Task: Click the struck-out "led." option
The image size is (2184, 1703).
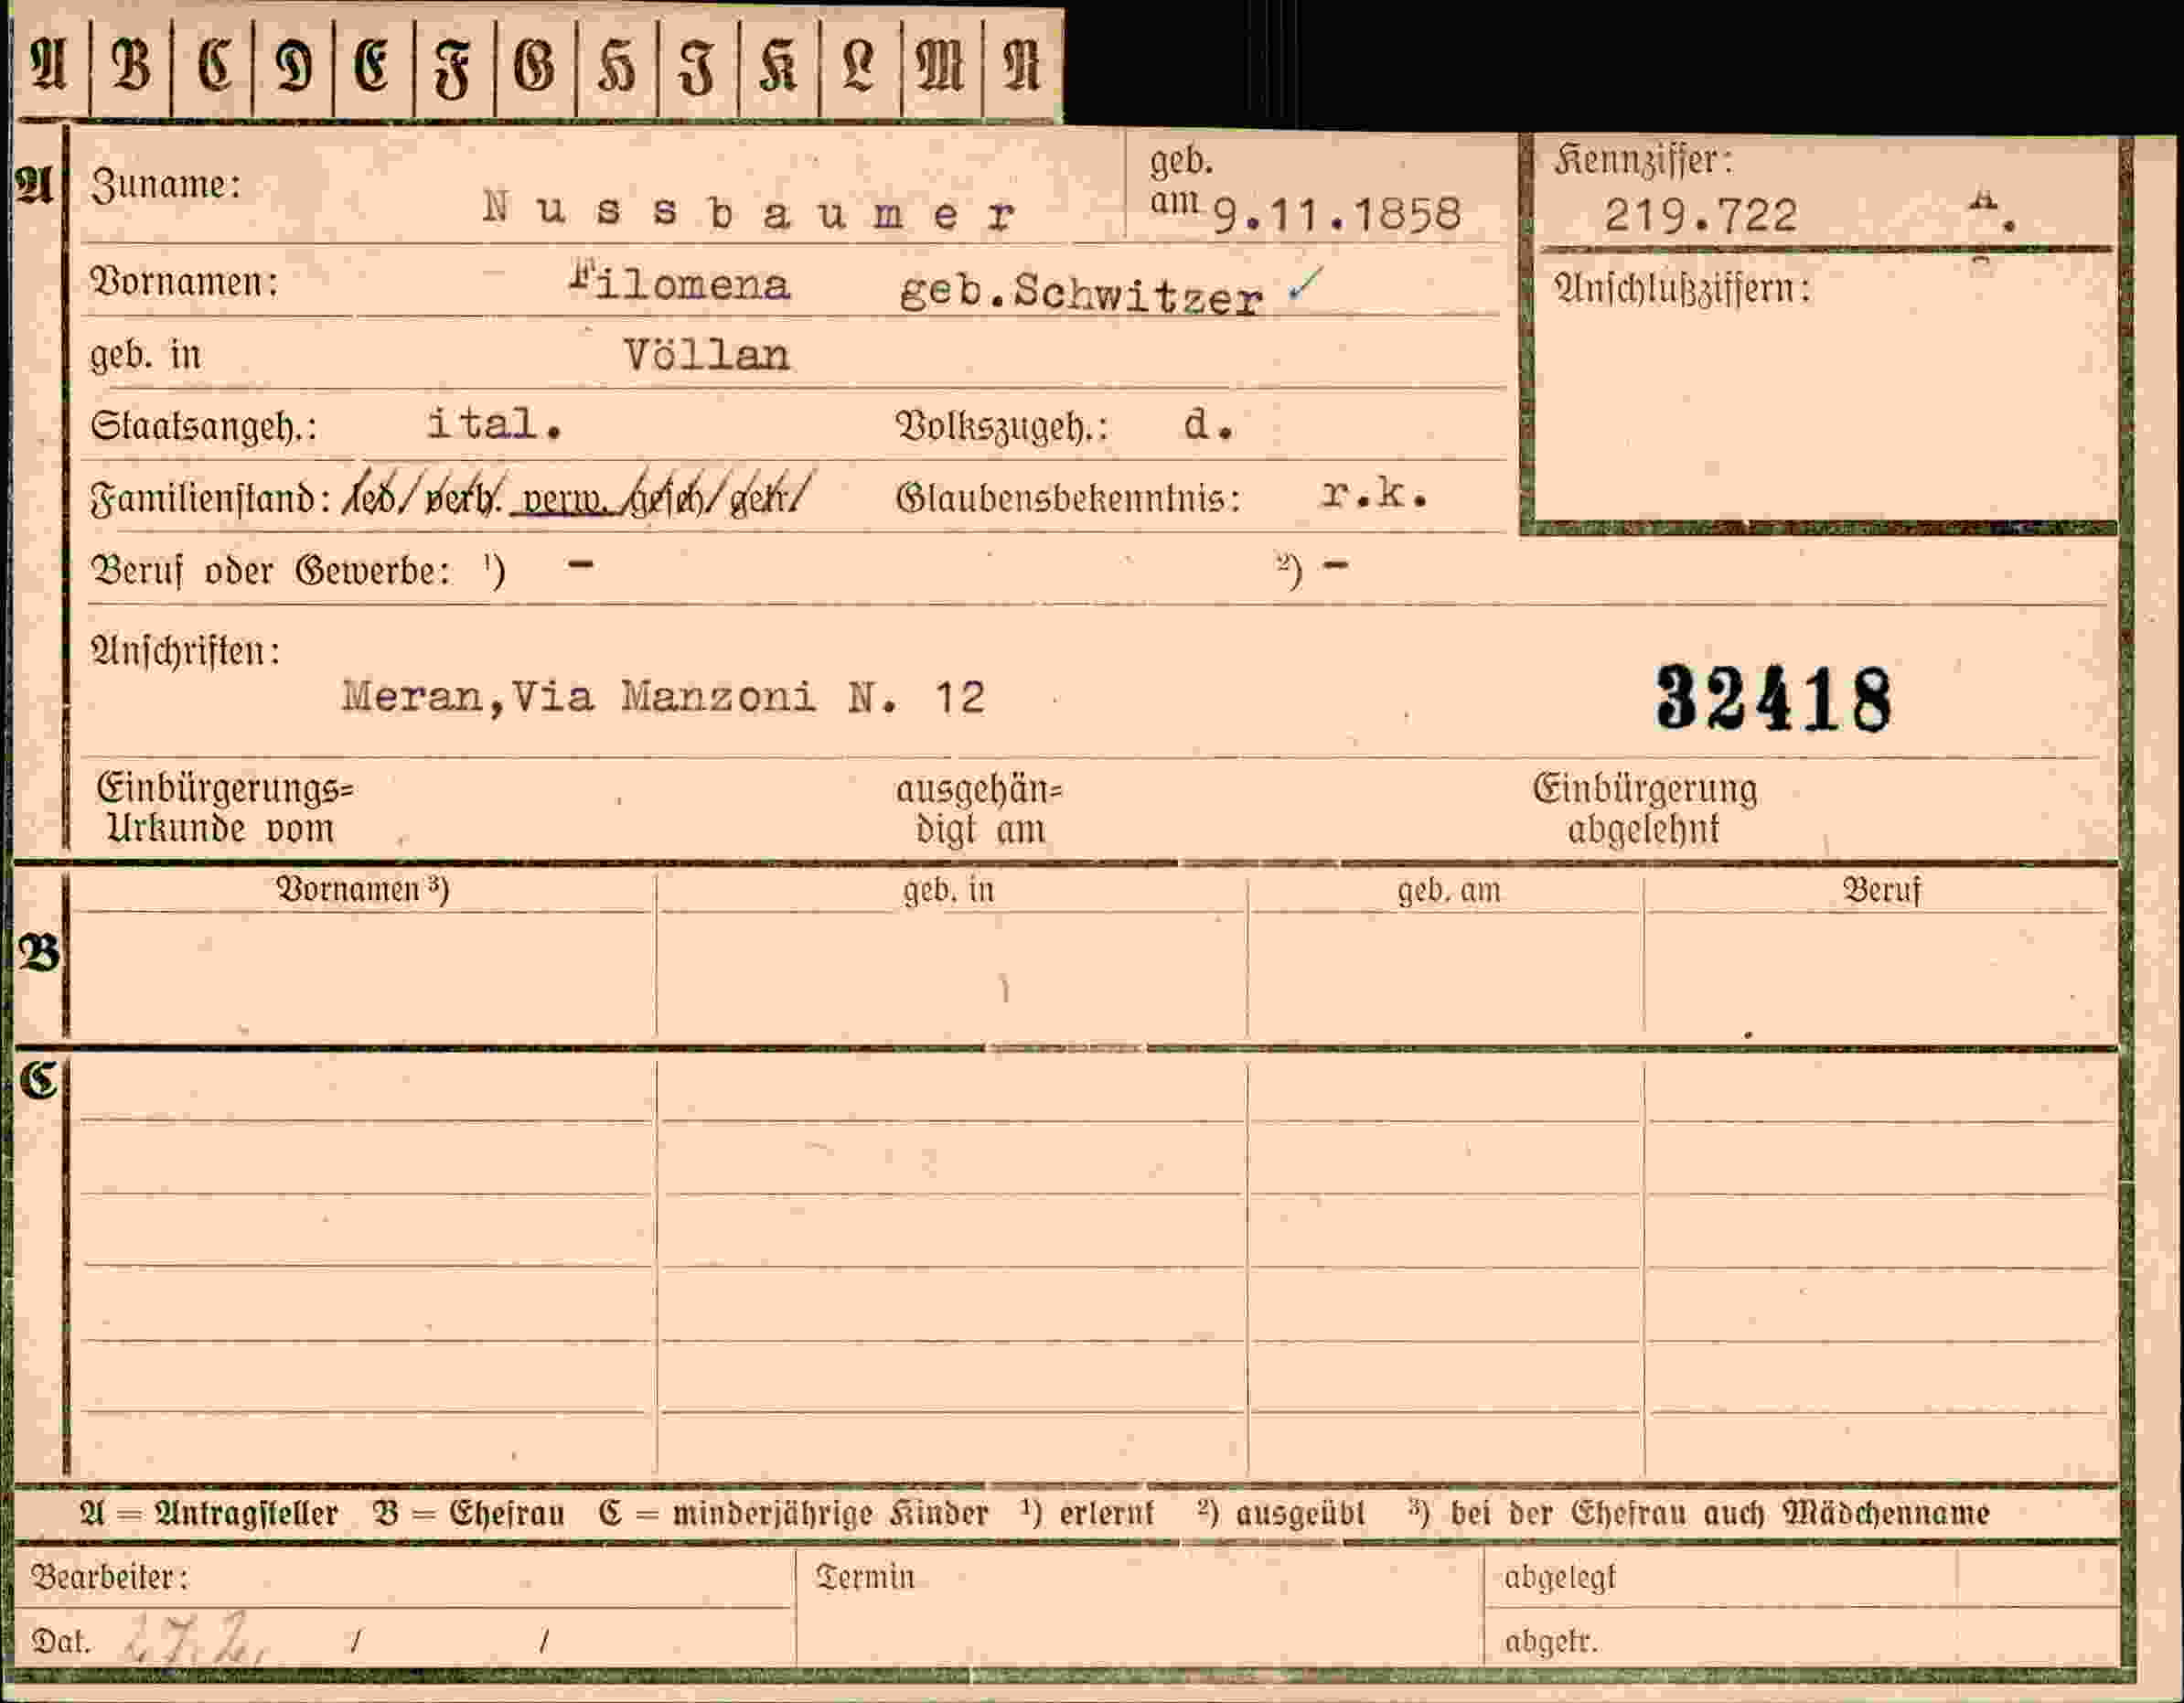Action: (371, 497)
